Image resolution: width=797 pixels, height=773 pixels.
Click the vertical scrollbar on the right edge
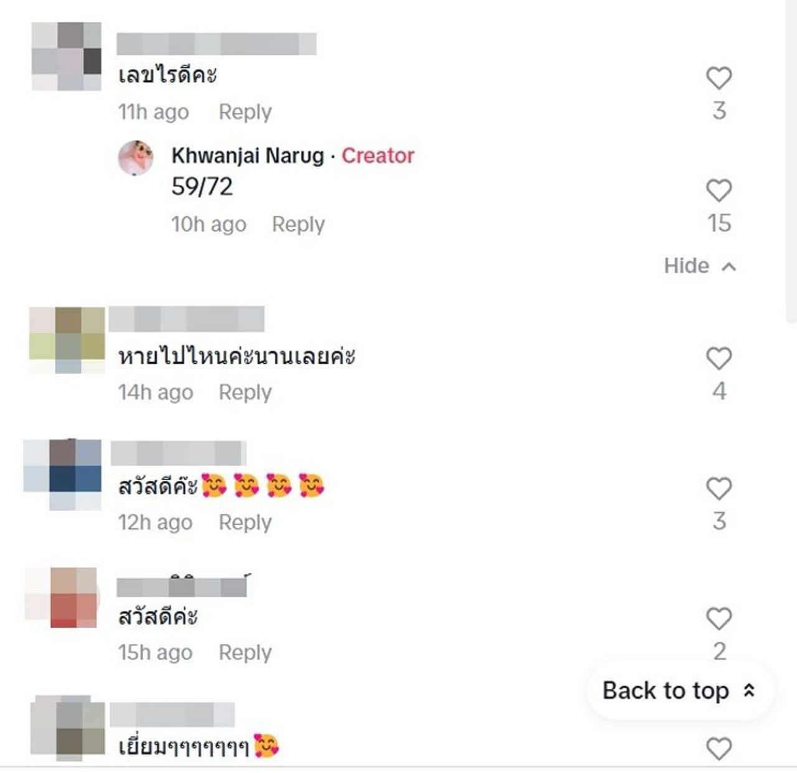coord(791,162)
